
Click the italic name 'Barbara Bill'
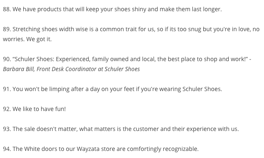point(19,69)
